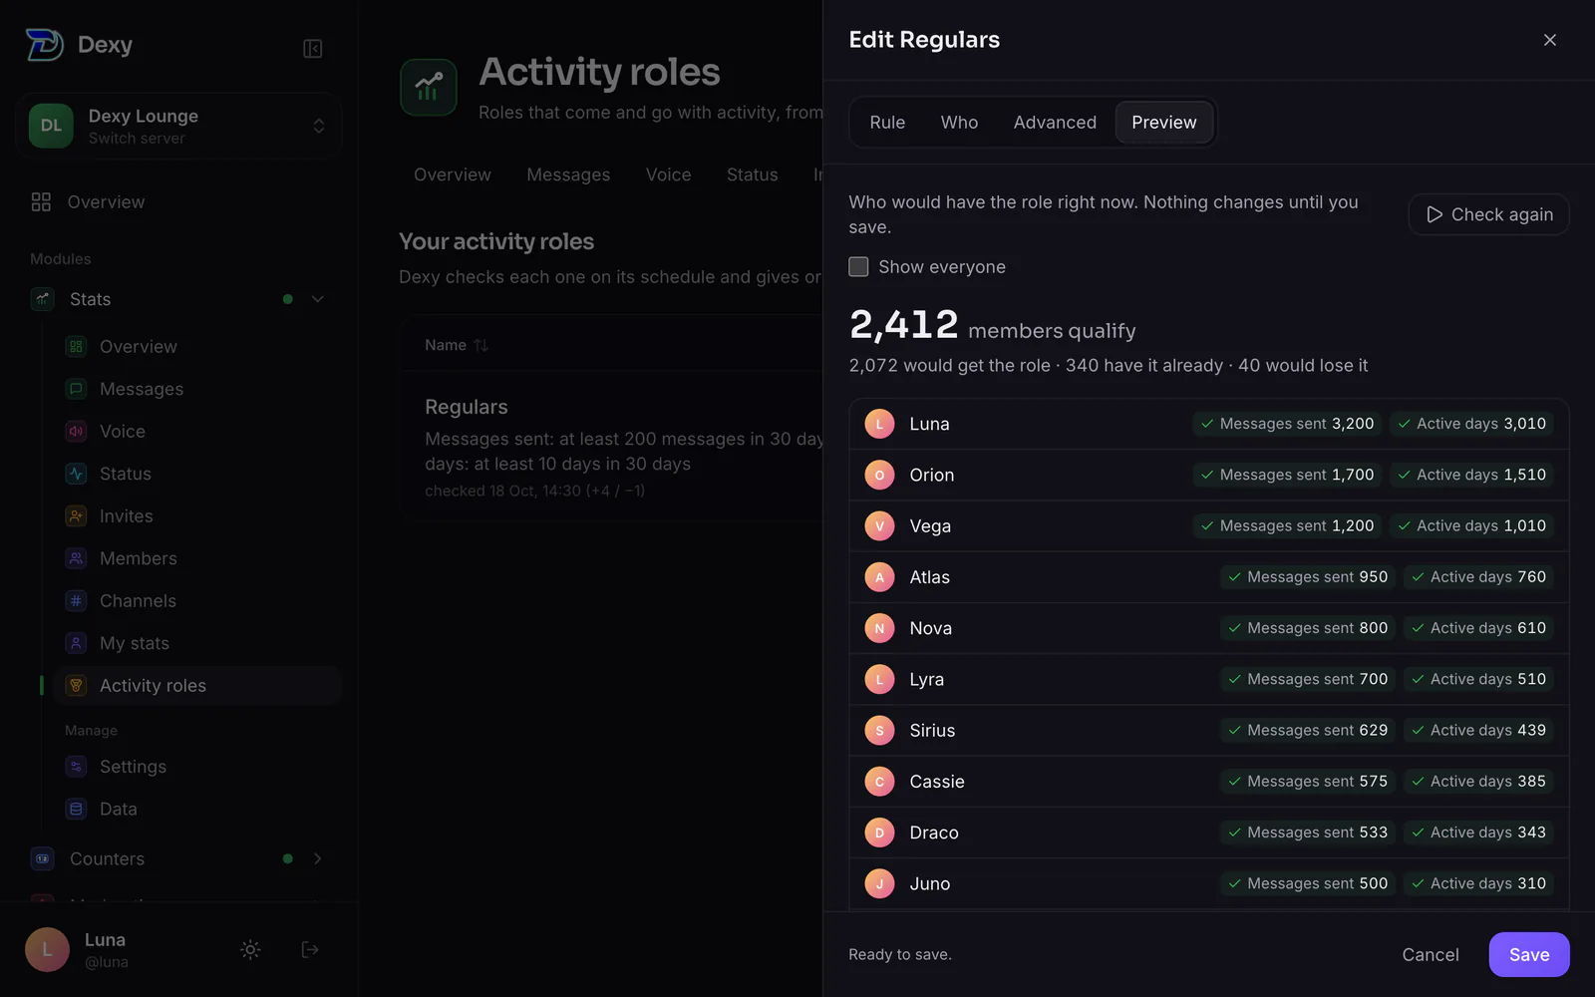Collapse the Stats module chevron
1595x997 pixels.
(318, 299)
